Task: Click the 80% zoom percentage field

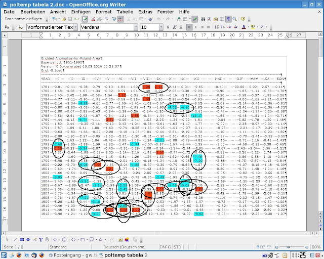Action: (x=316, y=247)
